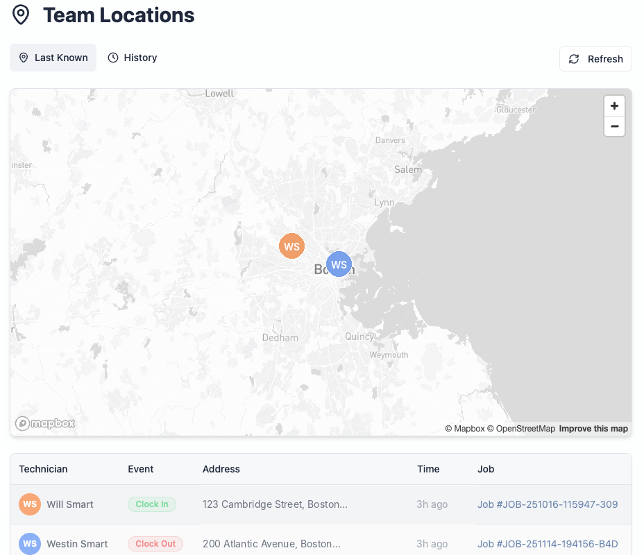Click the clock icon on the History tab
This screenshot has width=644, height=555.
(113, 58)
